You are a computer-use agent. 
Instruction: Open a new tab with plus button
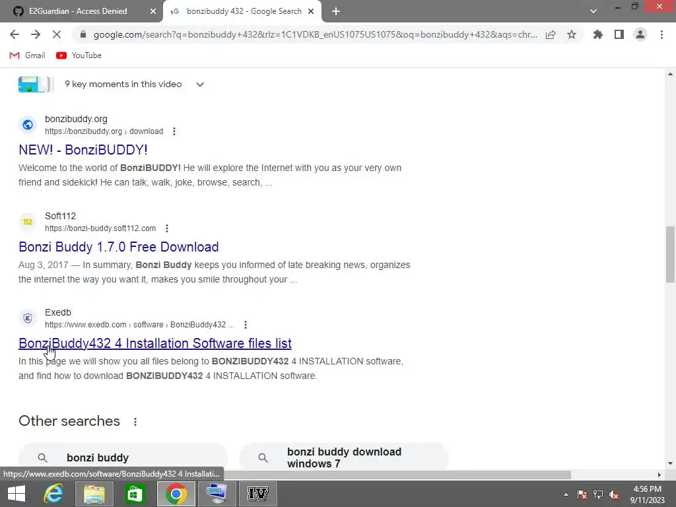(x=336, y=12)
